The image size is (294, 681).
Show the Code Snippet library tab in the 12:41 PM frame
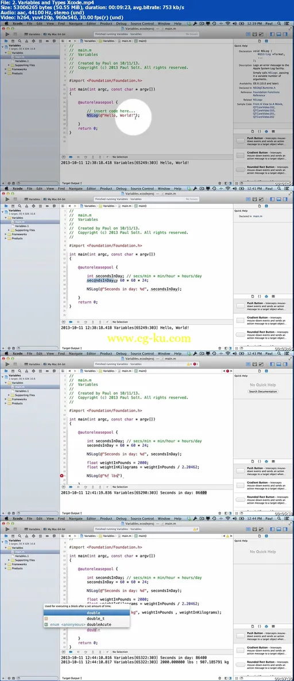coord(259,296)
